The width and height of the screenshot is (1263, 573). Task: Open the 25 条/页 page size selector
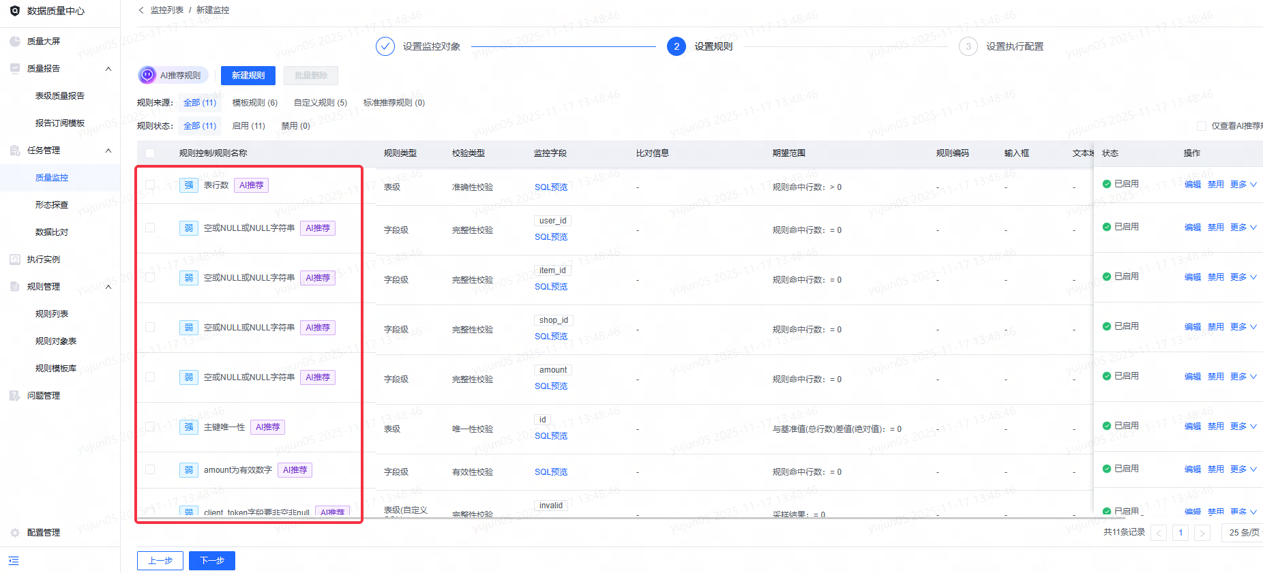[x=1244, y=533]
